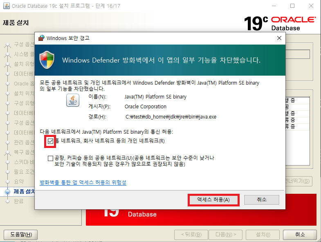Click the 이름(N): label
321x242 pixels.
click(x=97, y=96)
